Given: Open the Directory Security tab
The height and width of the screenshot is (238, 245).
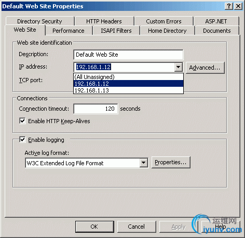Looking at the screenshot, I should (40, 21).
